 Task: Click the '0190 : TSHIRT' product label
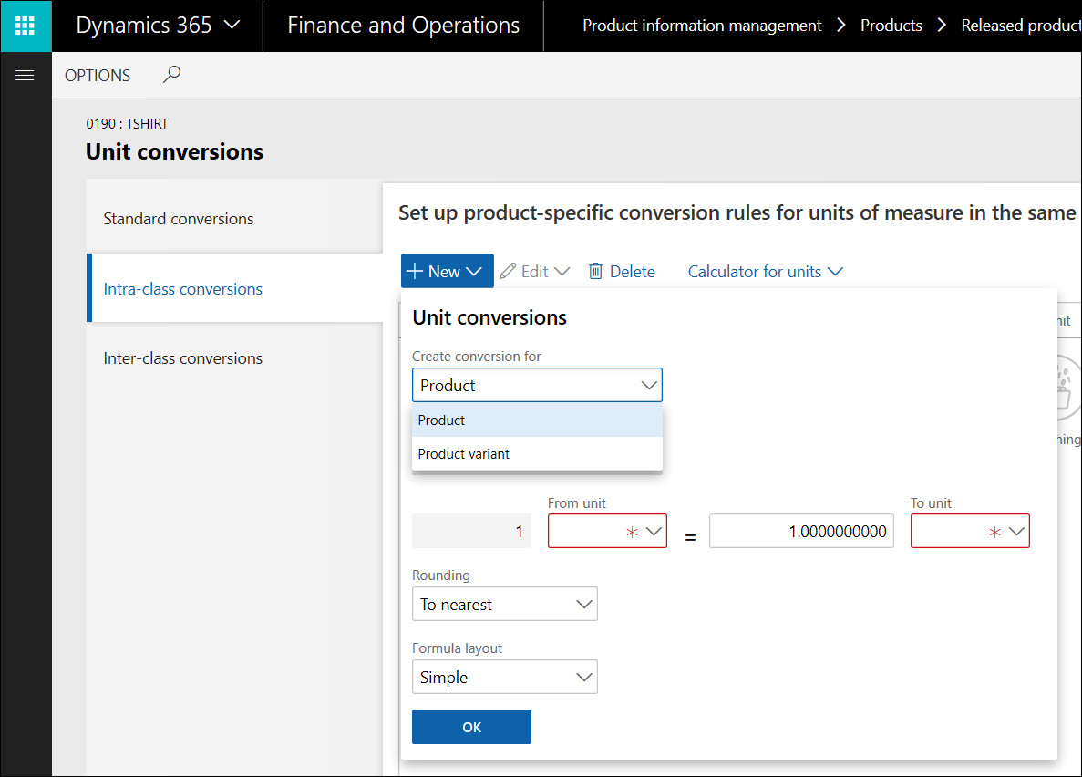(127, 124)
